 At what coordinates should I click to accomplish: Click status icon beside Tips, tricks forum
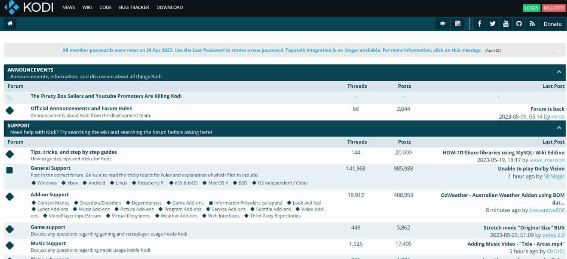[x=10, y=154]
